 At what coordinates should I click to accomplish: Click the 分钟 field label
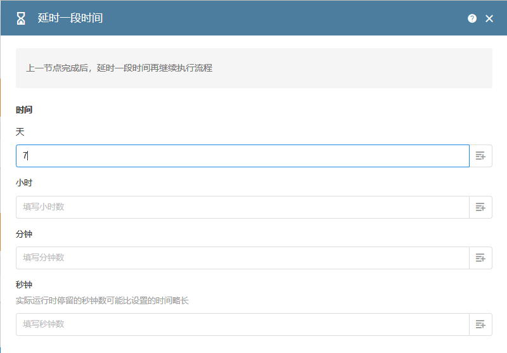pos(24,234)
